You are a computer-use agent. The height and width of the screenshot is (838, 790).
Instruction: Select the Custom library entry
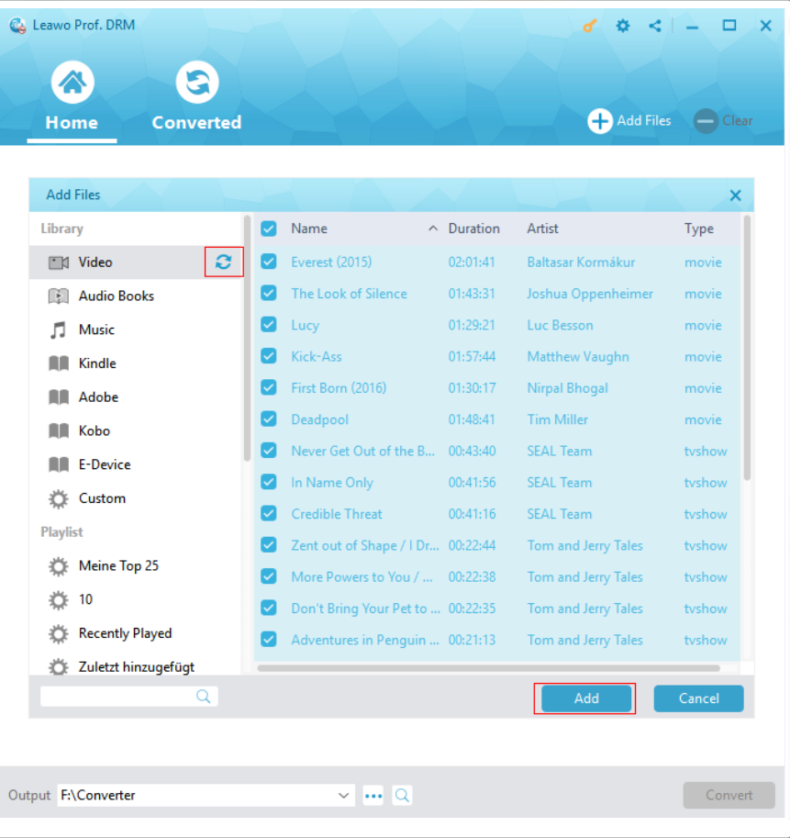136,498
